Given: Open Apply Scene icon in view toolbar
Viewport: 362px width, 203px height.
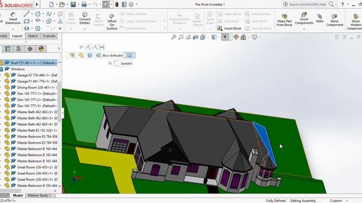Looking at the screenshot, I should click(243, 37).
